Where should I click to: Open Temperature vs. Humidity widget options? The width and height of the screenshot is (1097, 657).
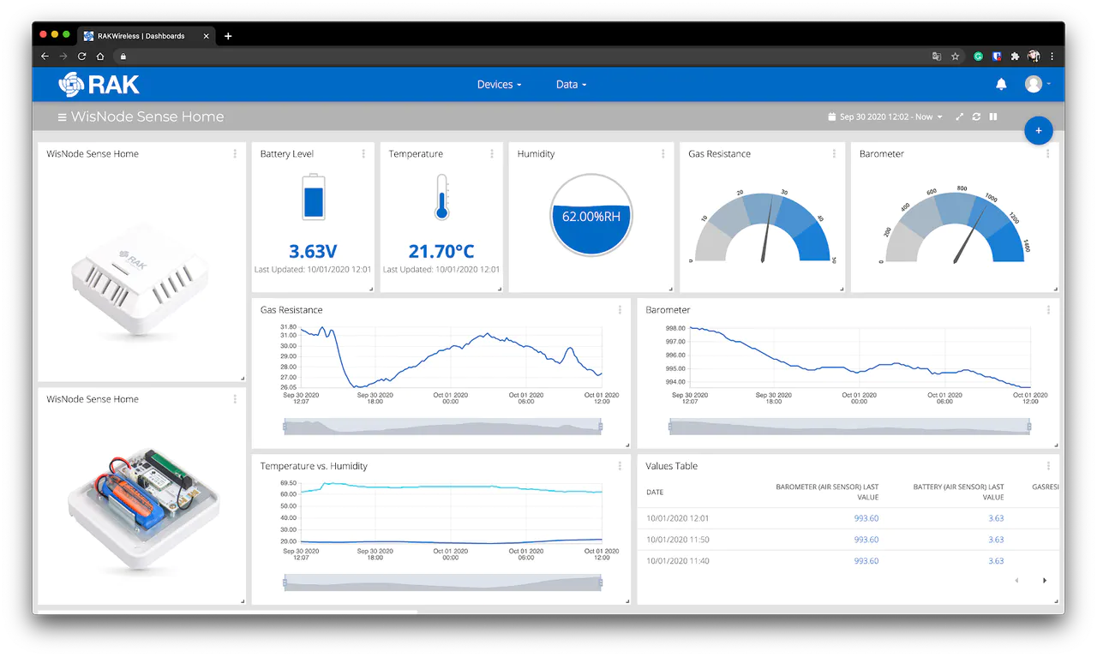[x=620, y=466]
